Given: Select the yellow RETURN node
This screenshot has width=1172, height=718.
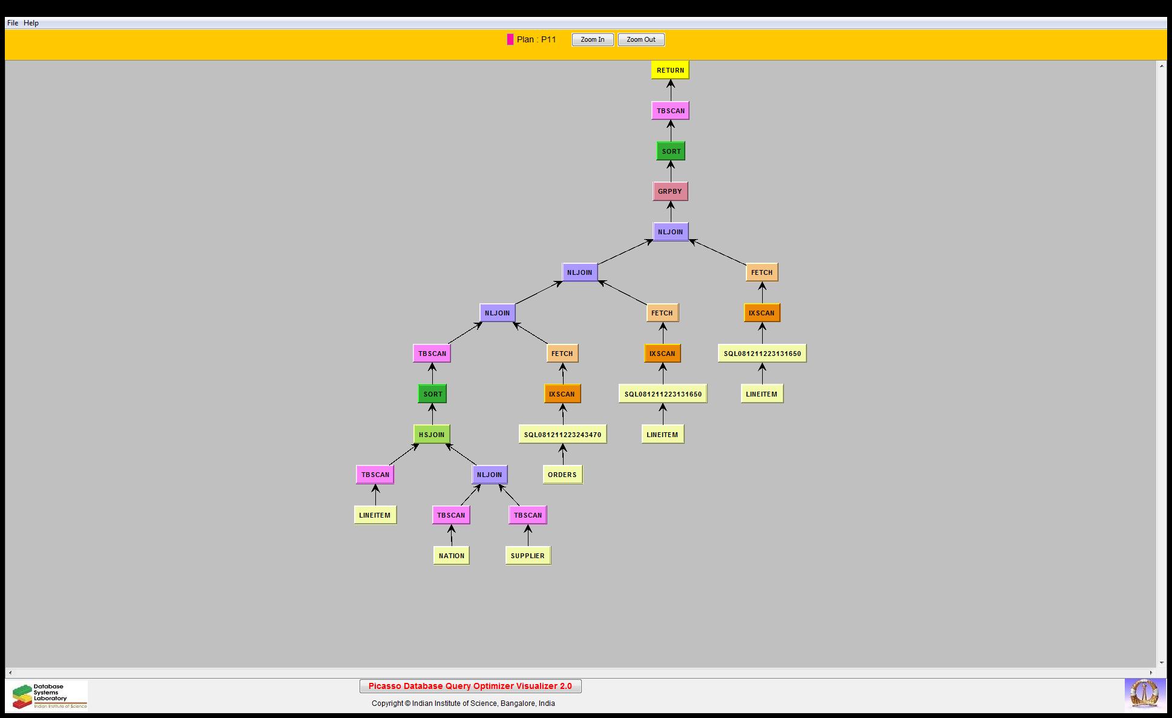Looking at the screenshot, I should click(670, 70).
